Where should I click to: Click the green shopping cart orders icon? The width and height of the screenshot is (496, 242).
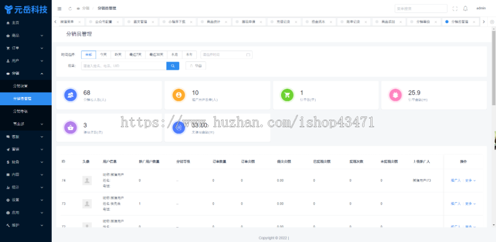click(287, 95)
